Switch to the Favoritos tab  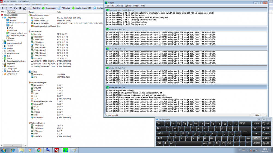click(11, 12)
